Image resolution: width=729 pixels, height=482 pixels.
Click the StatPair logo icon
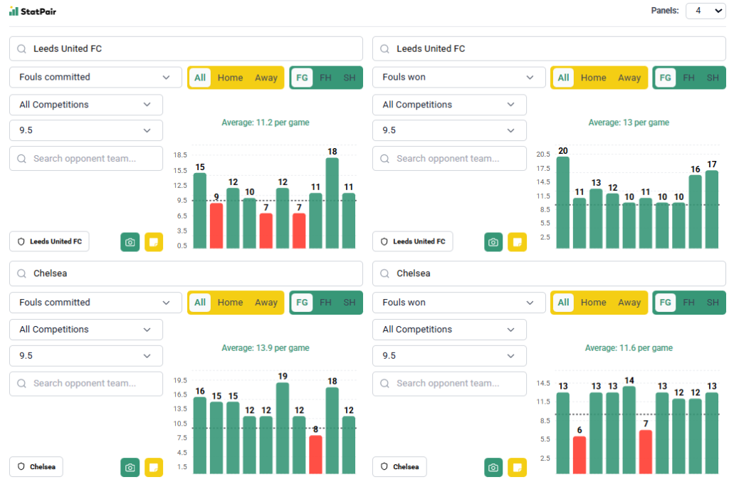(x=14, y=11)
